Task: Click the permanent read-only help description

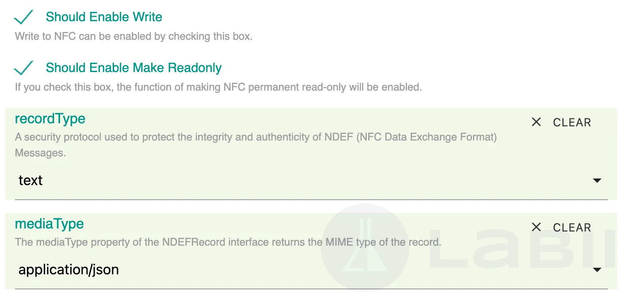Action: pos(218,87)
